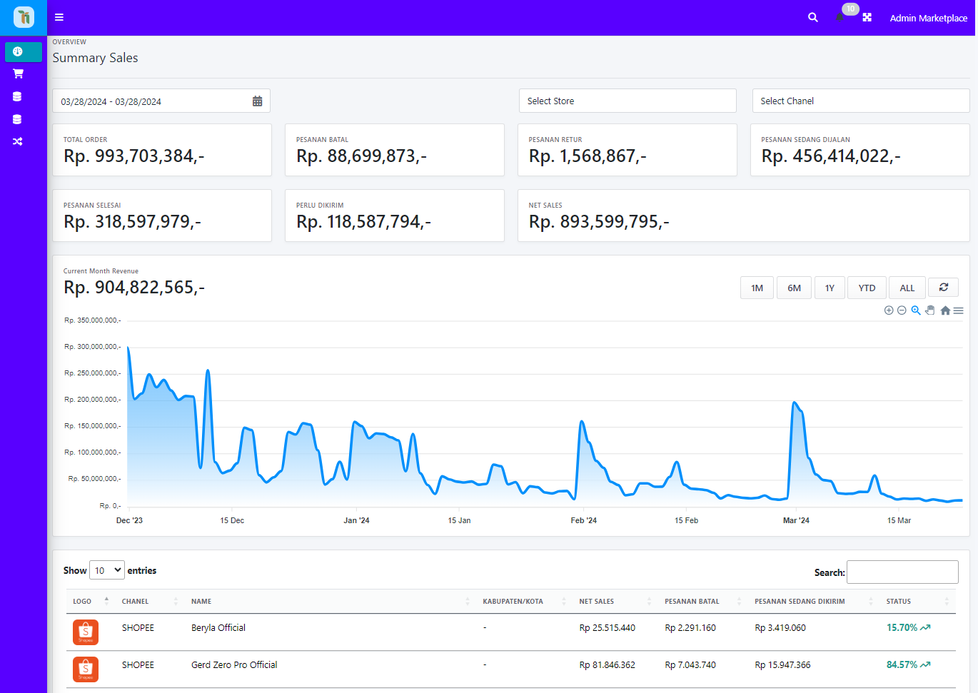Zoom in chart with plus icon
The image size is (978, 693).
[889, 310]
